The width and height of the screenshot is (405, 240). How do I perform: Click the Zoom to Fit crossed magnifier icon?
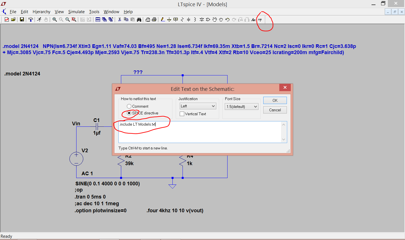pyautogui.click(x=74, y=20)
